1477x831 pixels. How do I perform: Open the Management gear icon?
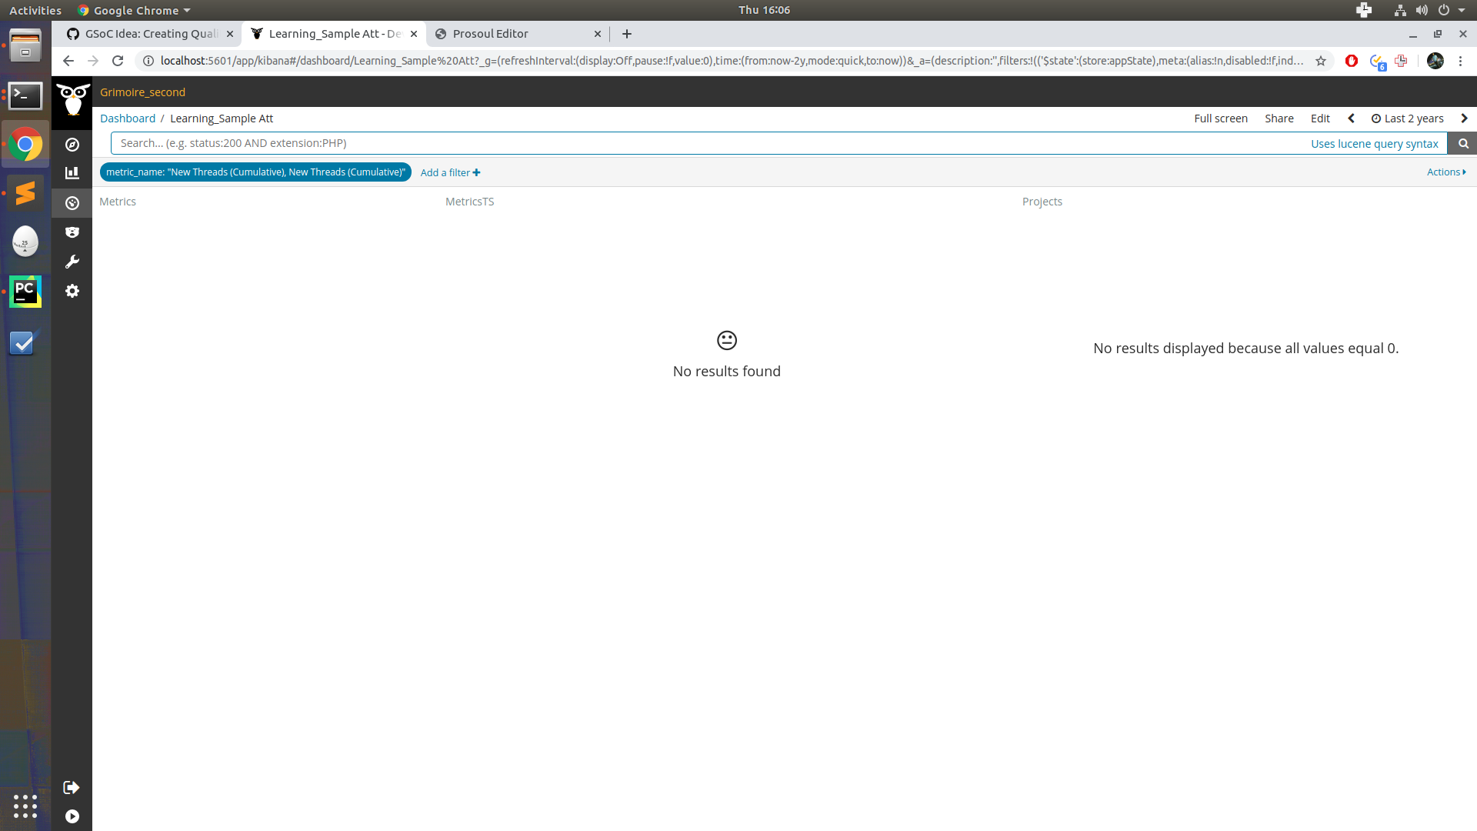pyautogui.click(x=72, y=291)
